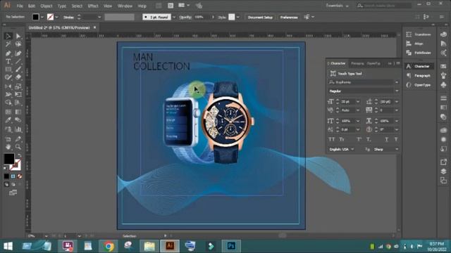The width and height of the screenshot is (451, 253).
Task: Open the brush definition dropdown
Action: point(174,17)
